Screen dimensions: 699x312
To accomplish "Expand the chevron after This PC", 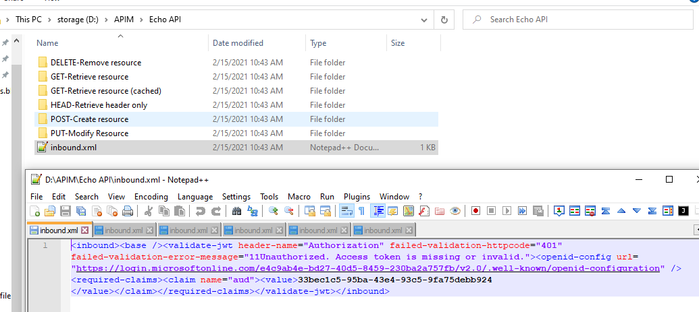I will click(49, 20).
